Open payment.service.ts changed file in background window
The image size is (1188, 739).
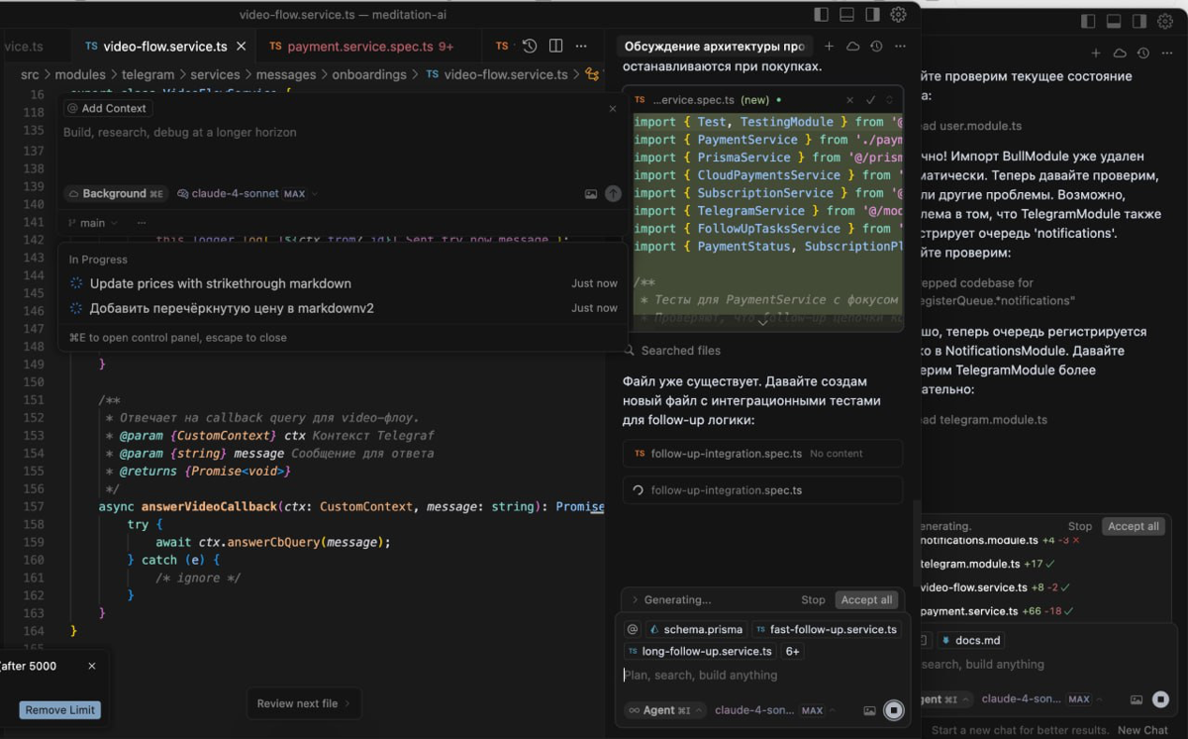tap(996, 611)
